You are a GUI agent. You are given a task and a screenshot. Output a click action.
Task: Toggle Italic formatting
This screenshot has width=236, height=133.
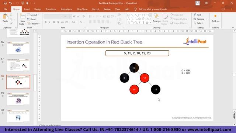[x=50, y=22]
